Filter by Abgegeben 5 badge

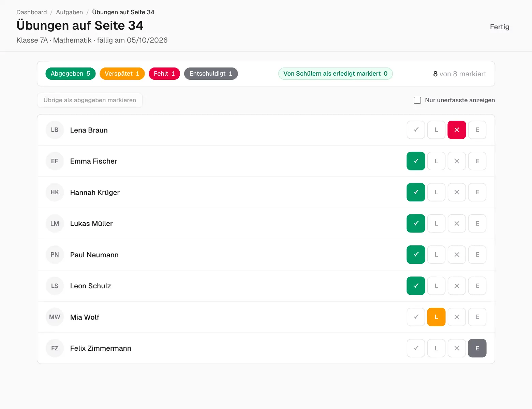71,74
